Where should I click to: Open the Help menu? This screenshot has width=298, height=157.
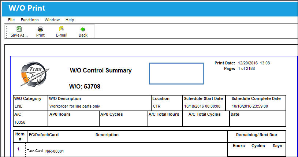(70, 20)
